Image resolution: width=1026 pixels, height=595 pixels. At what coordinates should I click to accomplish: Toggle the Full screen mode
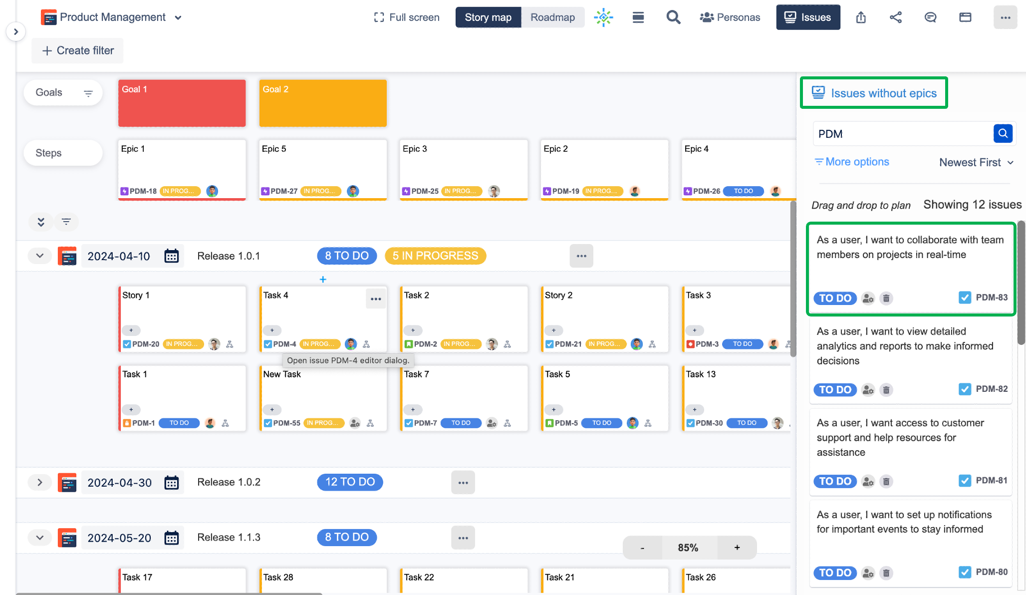[x=407, y=17]
